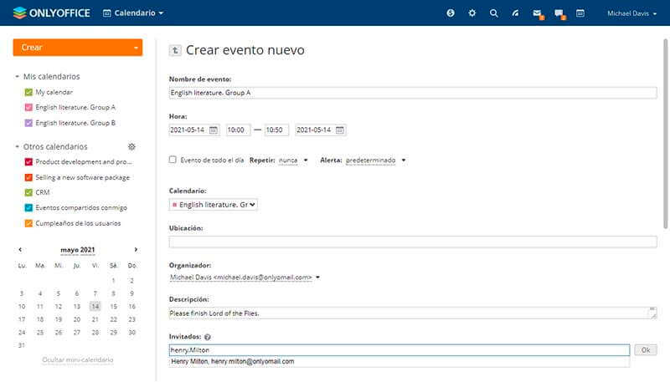The height and width of the screenshot is (382, 670).
Task: Enable the Evento de todo el día checkbox
Action: [x=173, y=160]
